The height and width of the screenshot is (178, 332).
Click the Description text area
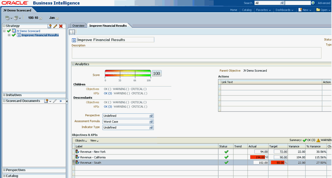(x=197, y=53)
